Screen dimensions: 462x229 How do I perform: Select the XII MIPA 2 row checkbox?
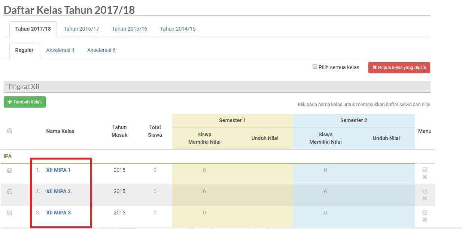(10, 192)
